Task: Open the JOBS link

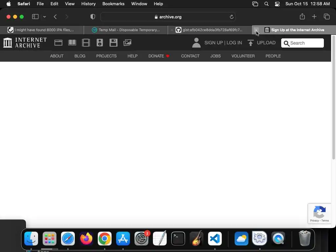Action: [x=215, y=56]
